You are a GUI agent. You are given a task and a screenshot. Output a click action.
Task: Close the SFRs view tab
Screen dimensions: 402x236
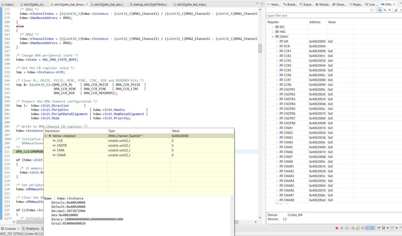394,4
